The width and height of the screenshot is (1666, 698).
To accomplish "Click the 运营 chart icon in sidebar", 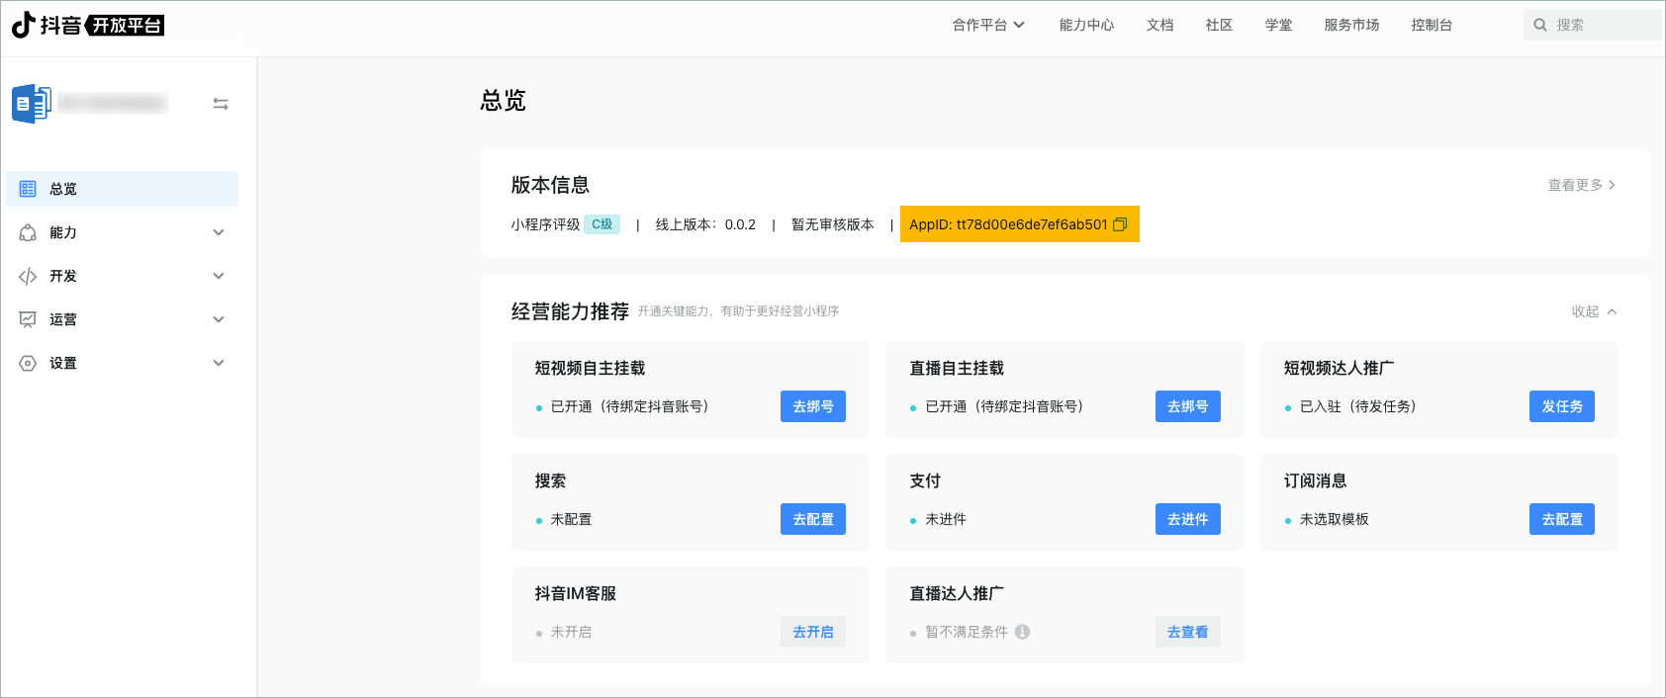I will (x=28, y=319).
